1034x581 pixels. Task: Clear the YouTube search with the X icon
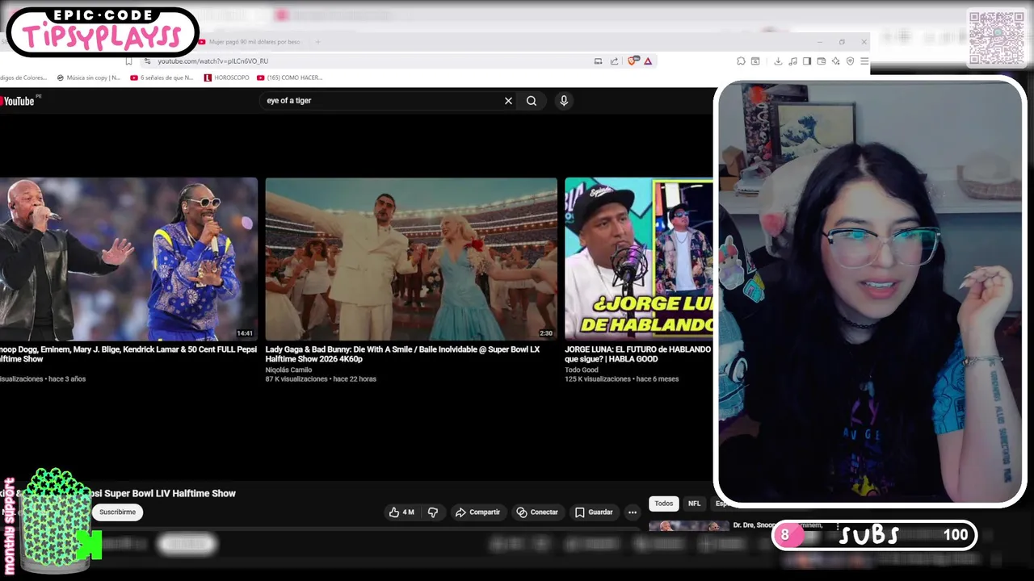tap(508, 101)
